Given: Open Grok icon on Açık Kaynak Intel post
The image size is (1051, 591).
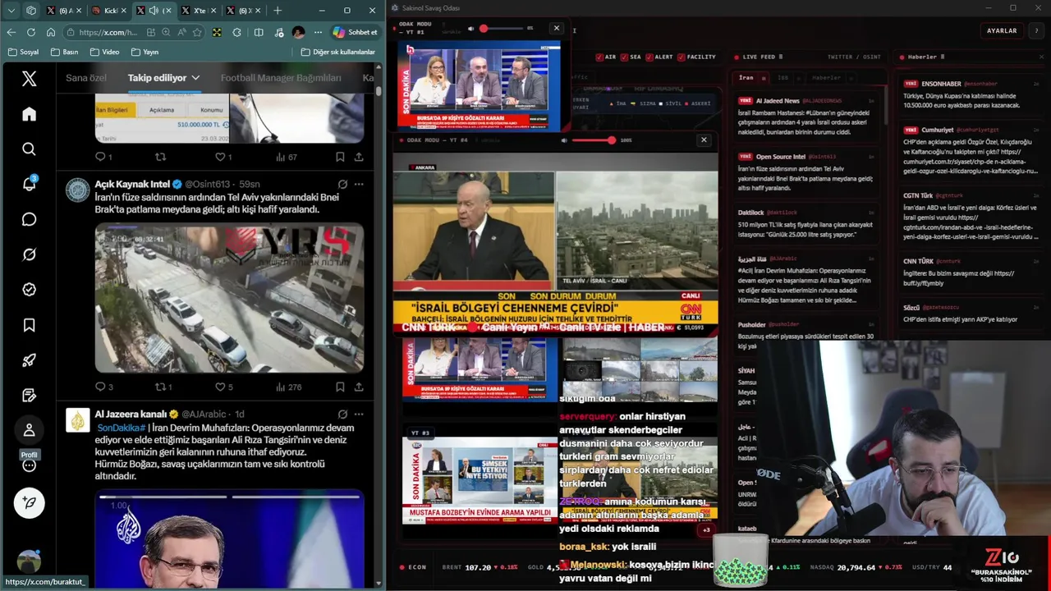Looking at the screenshot, I should click(342, 184).
